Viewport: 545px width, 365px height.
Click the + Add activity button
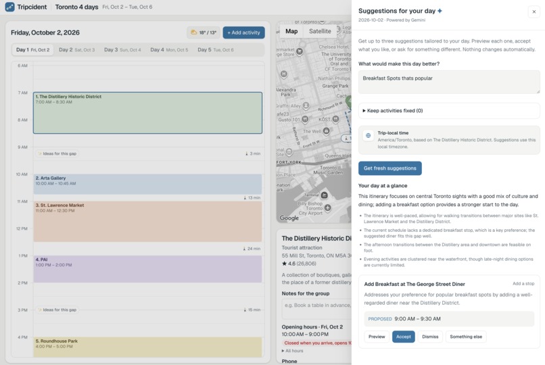[x=243, y=32]
